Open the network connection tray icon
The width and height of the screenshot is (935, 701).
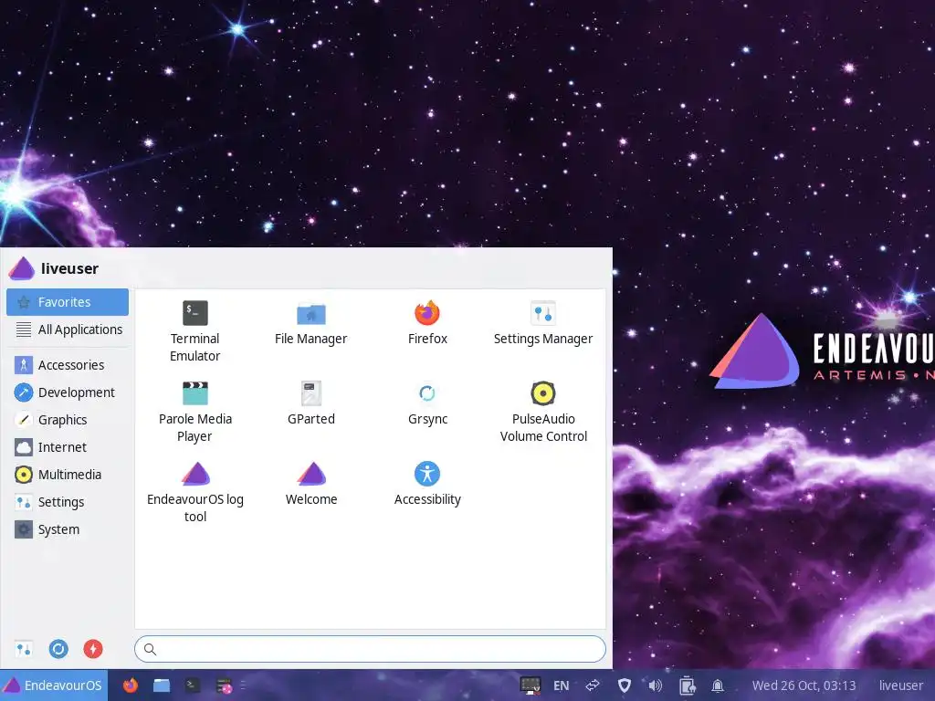tap(593, 685)
